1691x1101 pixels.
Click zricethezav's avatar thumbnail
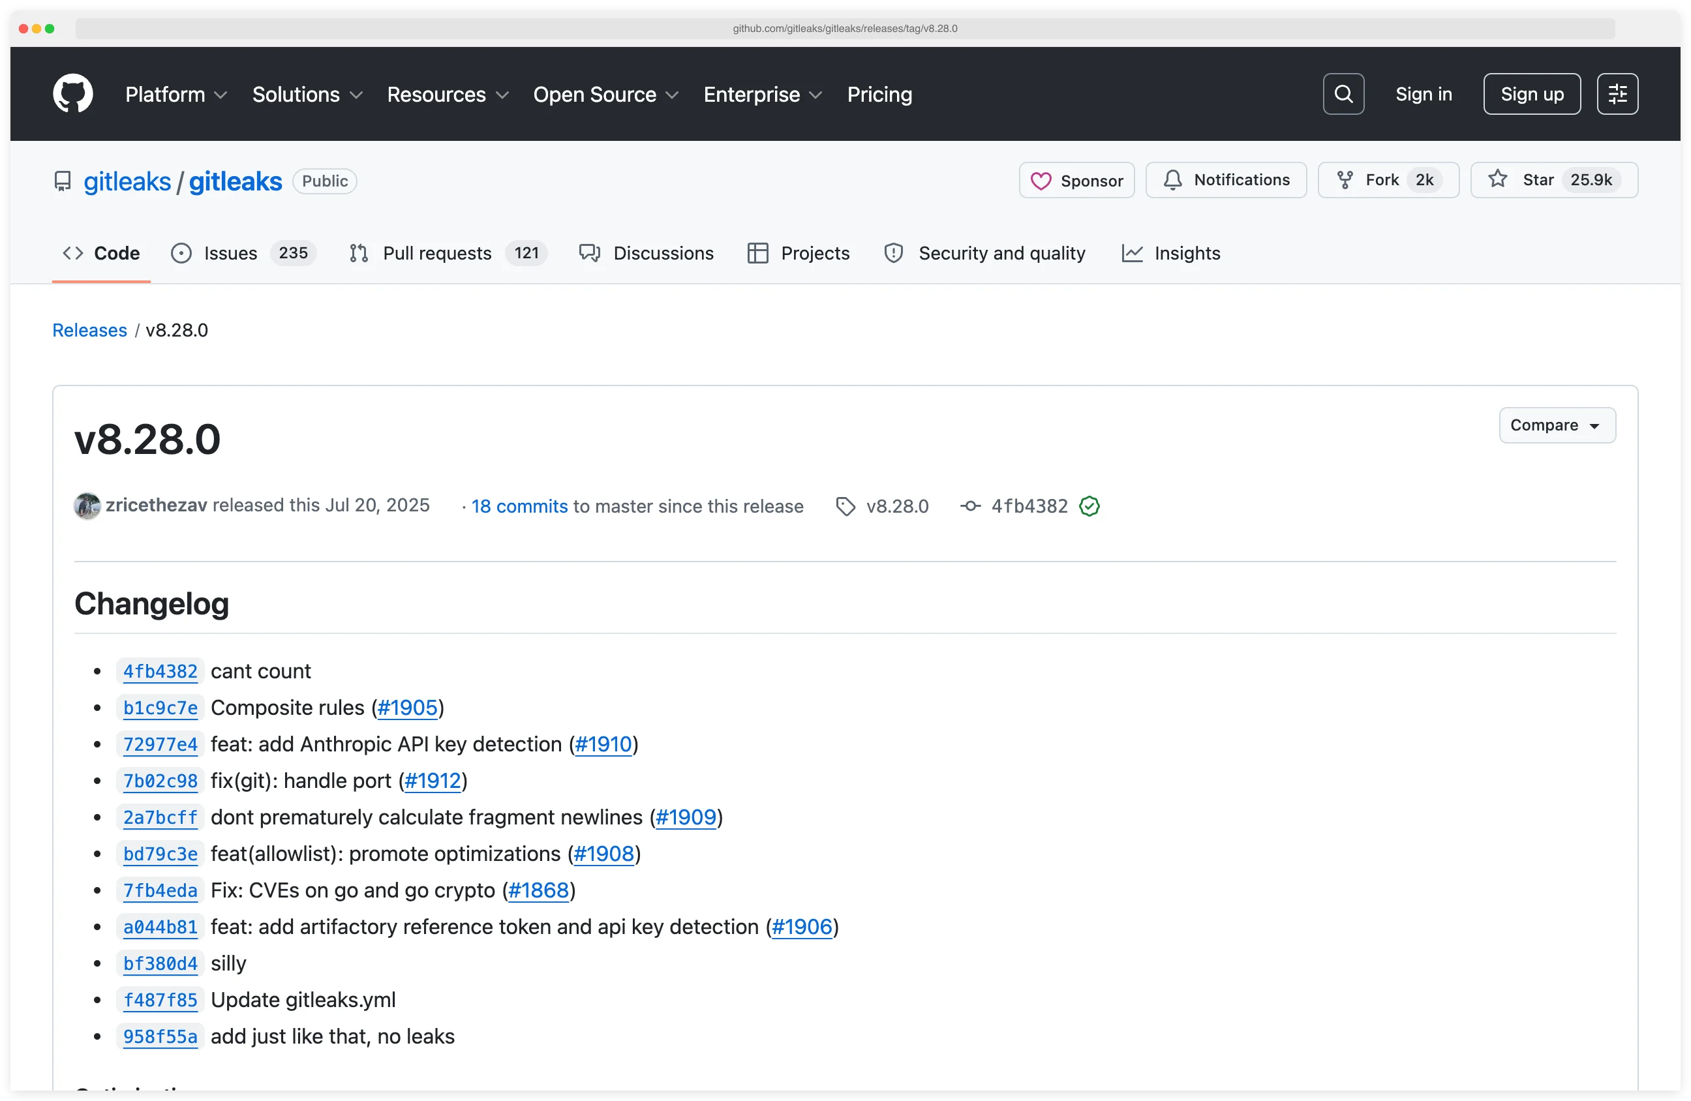click(87, 505)
